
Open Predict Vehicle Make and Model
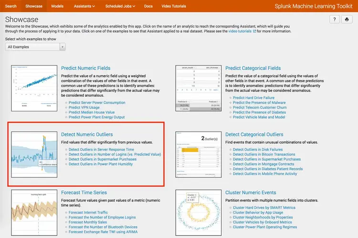coord(259,117)
